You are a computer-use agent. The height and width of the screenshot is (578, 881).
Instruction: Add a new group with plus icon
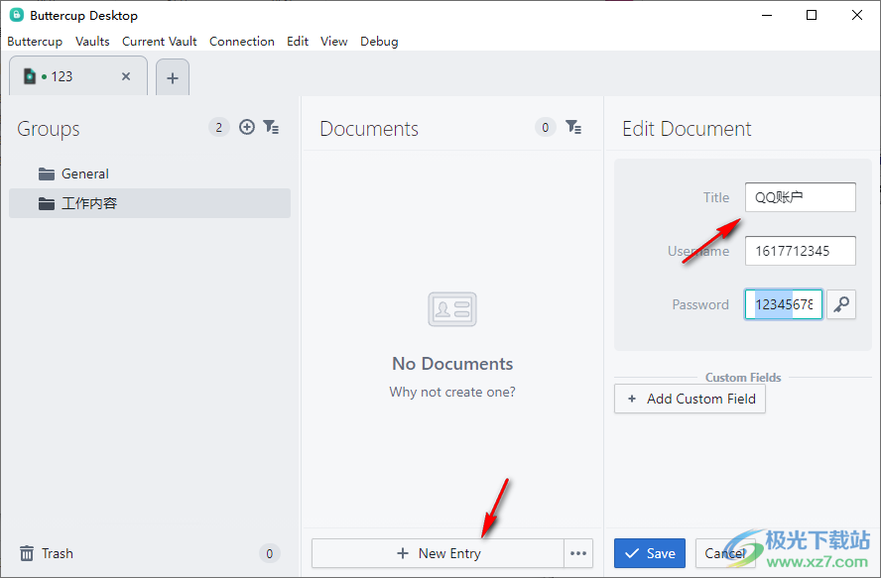247,127
